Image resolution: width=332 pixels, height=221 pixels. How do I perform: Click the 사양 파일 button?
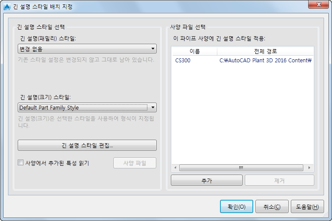pyautogui.click(x=135, y=163)
